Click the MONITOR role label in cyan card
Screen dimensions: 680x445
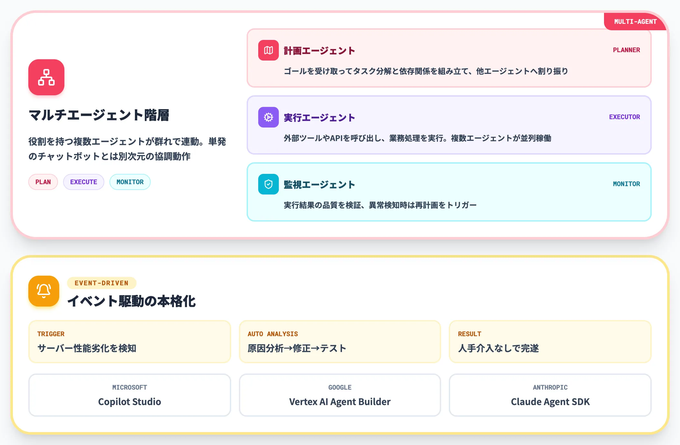pyautogui.click(x=627, y=184)
